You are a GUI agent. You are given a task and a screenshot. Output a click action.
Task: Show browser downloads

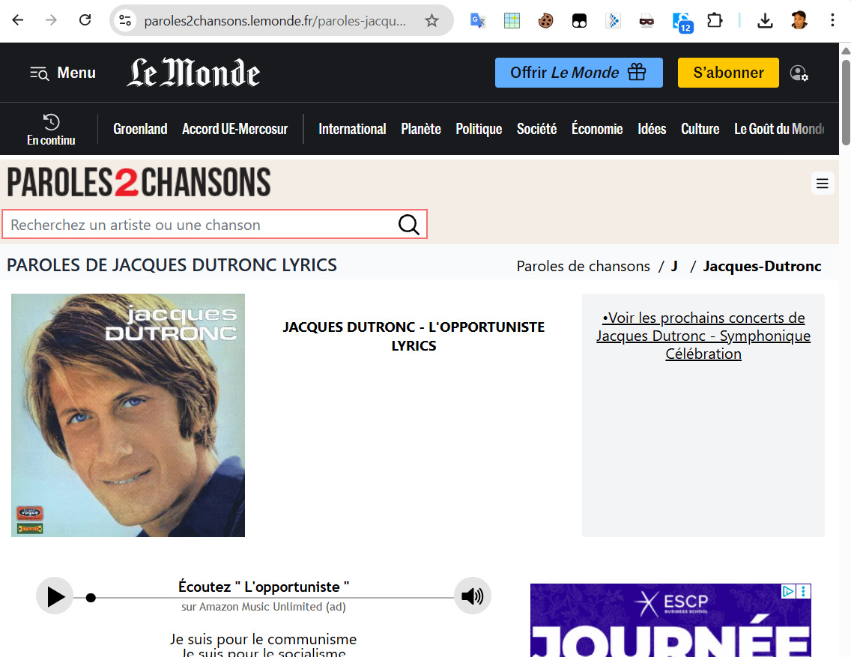[x=765, y=21]
